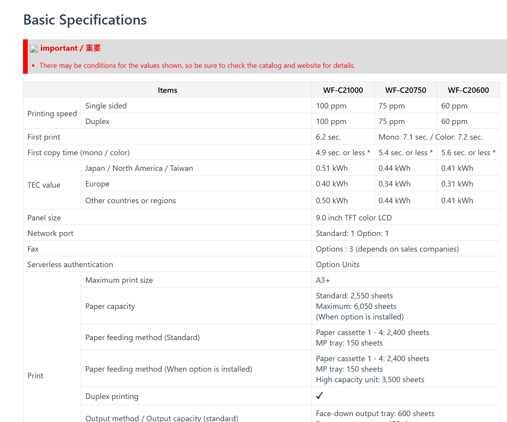Select the "Maximum print size" row label

tap(119, 280)
